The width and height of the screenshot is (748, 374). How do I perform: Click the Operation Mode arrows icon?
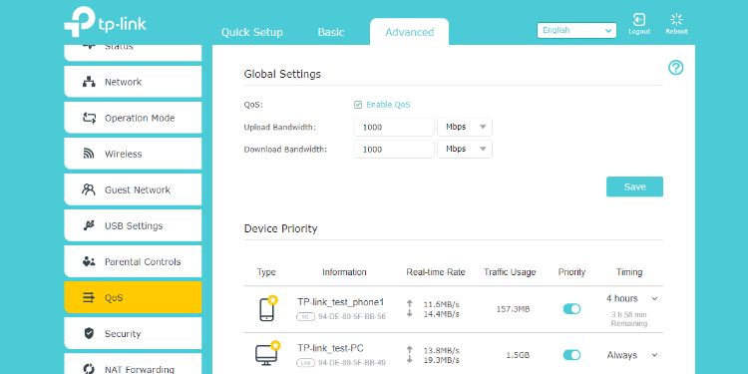pyautogui.click(x=89, y=118)
